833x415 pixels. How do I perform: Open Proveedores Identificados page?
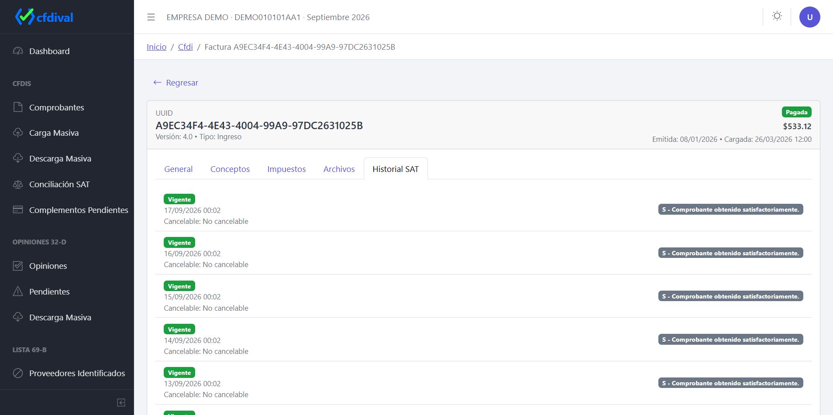[67, 373]
